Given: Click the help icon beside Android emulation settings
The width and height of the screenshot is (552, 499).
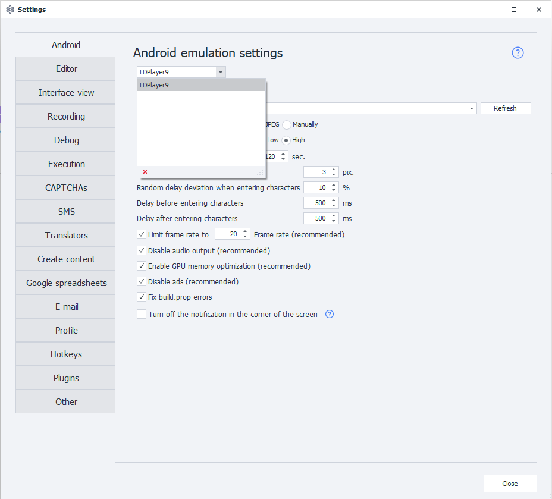Looking at the screenshot, I should point(517,53).
